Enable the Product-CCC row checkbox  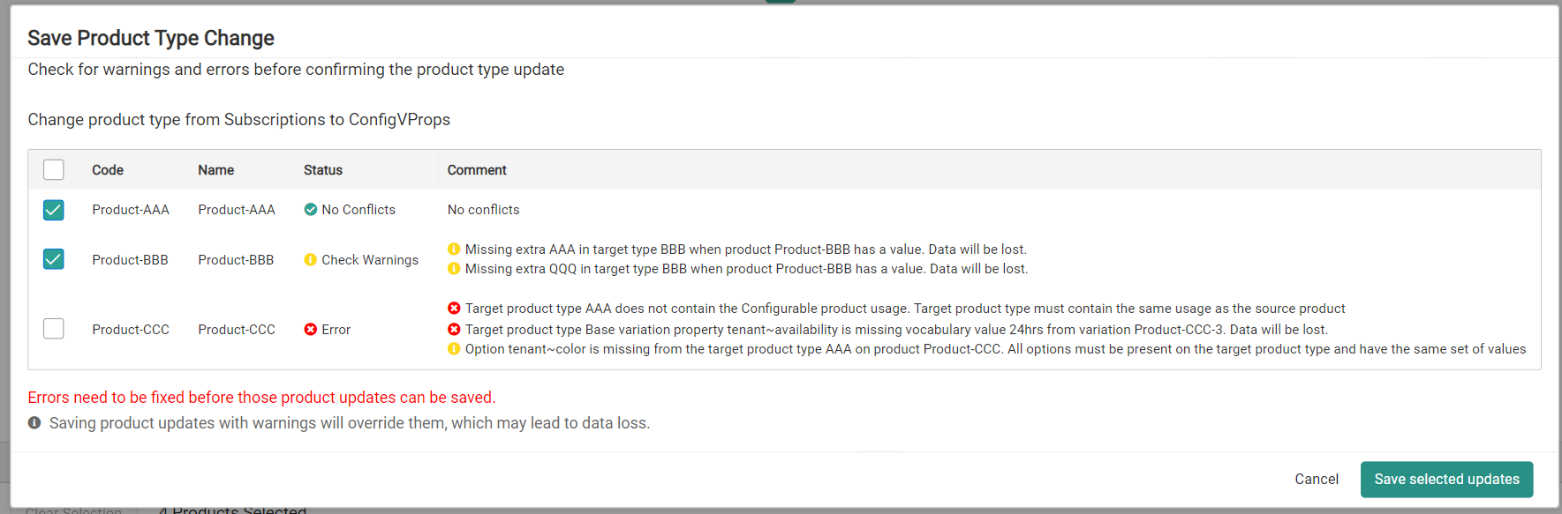pos(54,328)
